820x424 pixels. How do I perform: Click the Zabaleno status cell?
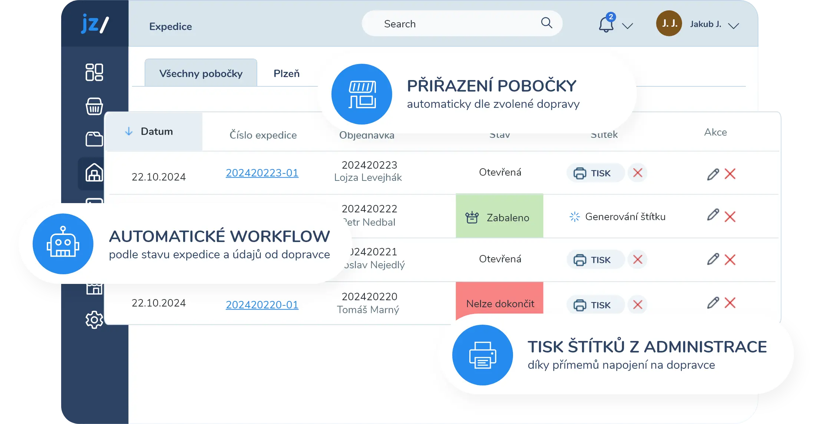(x=499, y=216)
